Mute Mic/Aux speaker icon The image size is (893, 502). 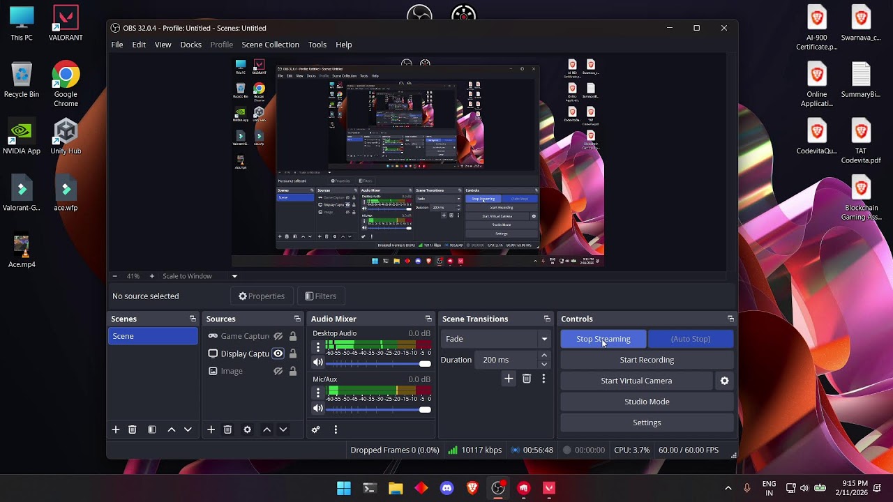318,409
